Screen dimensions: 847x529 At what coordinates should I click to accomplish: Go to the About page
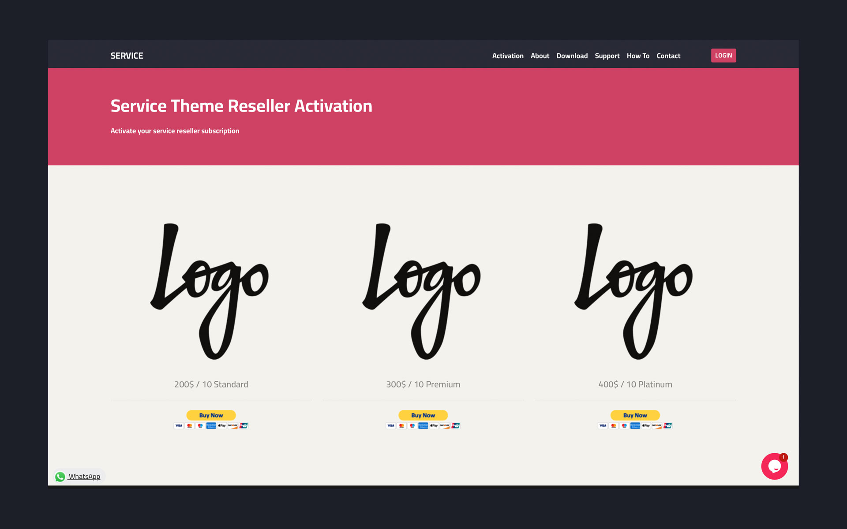540,56
